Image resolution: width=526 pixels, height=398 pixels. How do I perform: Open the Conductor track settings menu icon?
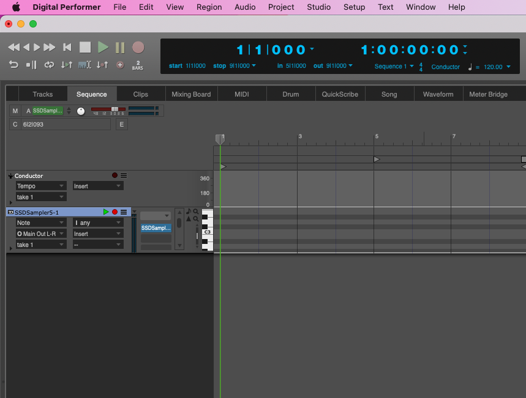pyautogui.click(x=124, y=175)
